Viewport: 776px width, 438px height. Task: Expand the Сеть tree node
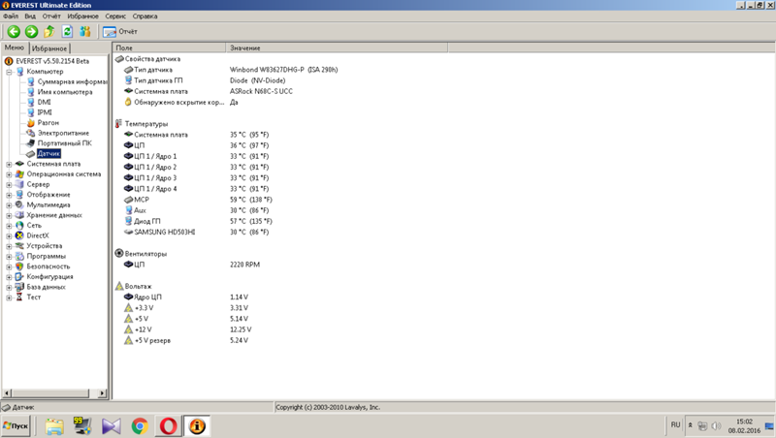coord(9,226)
